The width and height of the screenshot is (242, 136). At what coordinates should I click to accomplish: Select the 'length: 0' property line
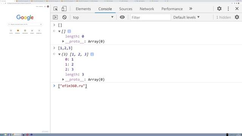pyautogui.click(x=74, y=36)
